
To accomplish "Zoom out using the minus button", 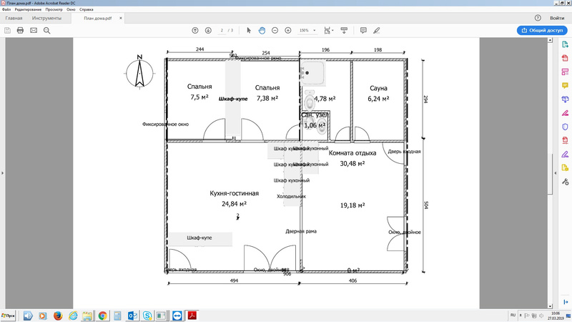I will tap(275, 31).
